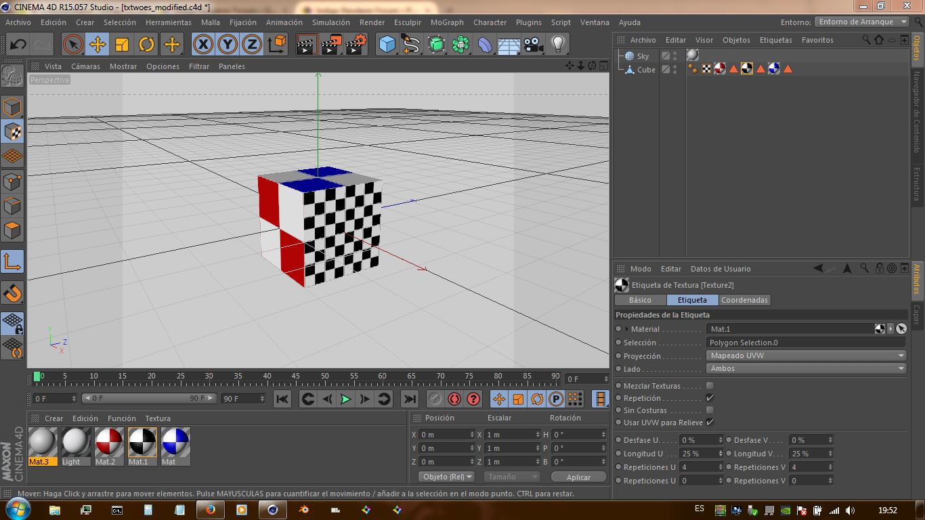Toggle the Sin Costuras checkbox

[710, 410]
